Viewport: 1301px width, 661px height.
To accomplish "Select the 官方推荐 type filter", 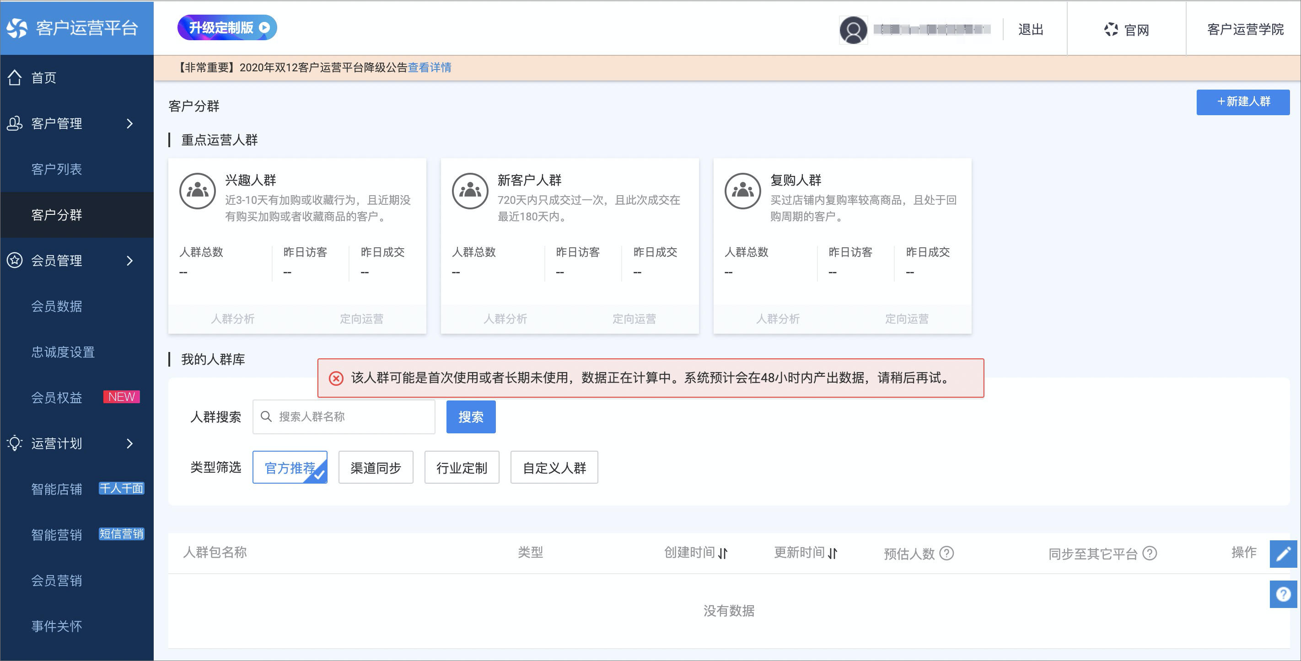I will tap(290, 468).
